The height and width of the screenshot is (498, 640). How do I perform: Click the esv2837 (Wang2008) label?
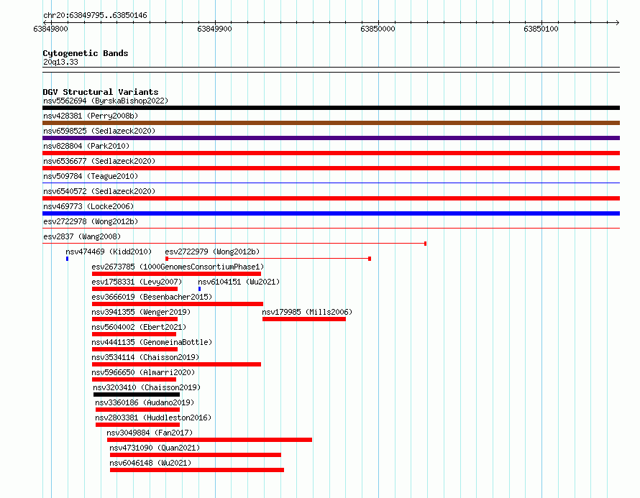point(82,236)
